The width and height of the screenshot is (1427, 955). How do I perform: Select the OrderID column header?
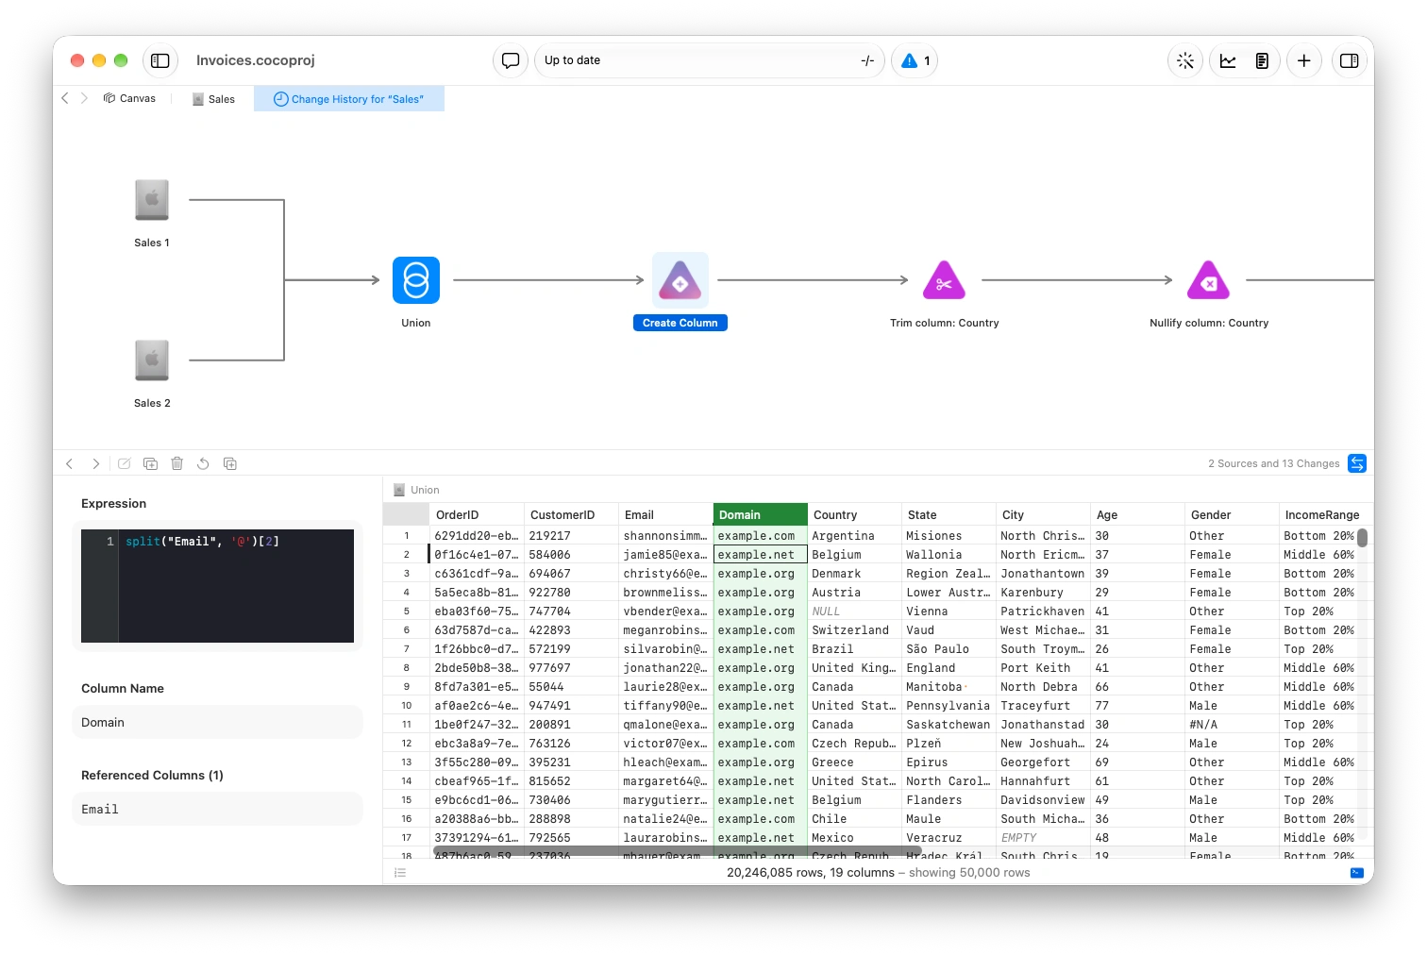[477, 515]
